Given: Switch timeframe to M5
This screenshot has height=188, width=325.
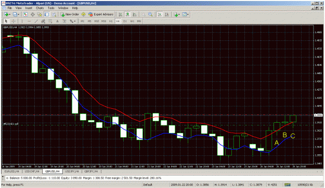Looking at the screenshot, I should click(x=89, y=21).
